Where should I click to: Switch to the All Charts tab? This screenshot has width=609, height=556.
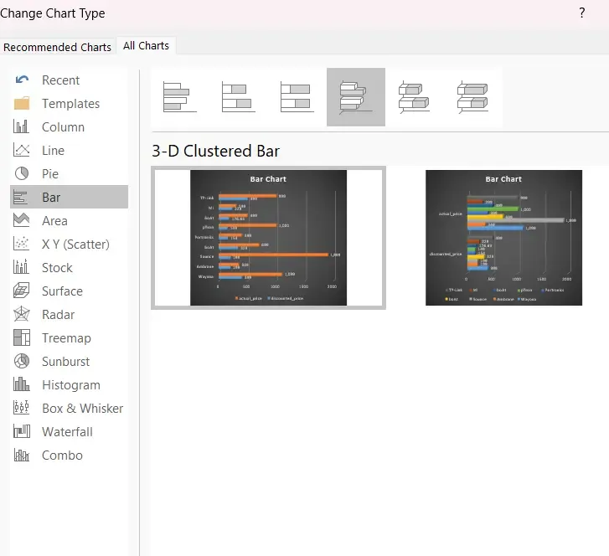click(146, 46)
